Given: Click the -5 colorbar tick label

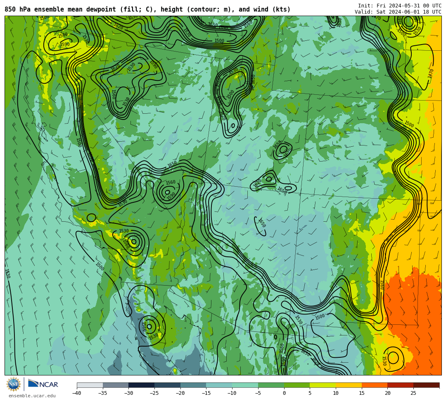Looking at the screenshot, I should (258, 393).
